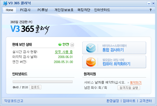
Task: Open the PC검사 tab
Action: point(25,10)
